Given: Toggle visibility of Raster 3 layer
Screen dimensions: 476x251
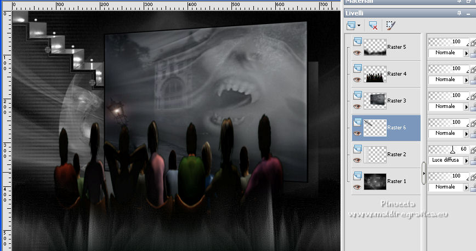Looking at the screenshot, I should [x=358, y=106].
